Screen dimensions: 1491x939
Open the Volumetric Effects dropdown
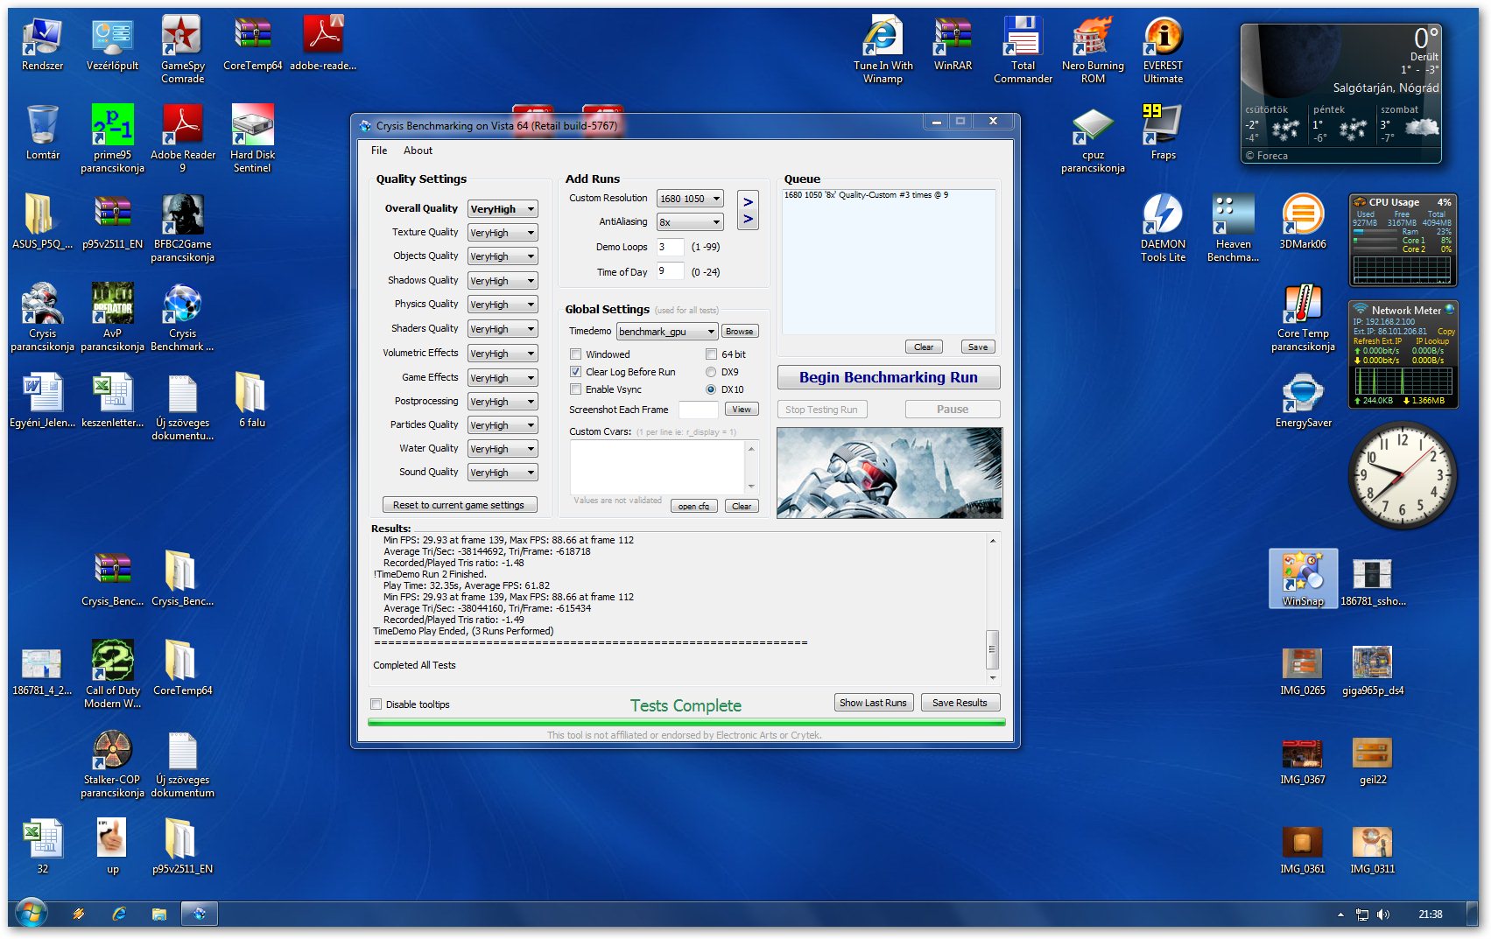point(503,354)
